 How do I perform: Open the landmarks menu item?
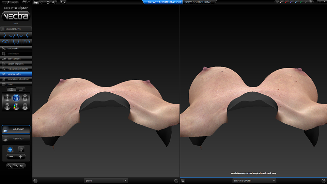pos(16,48)
